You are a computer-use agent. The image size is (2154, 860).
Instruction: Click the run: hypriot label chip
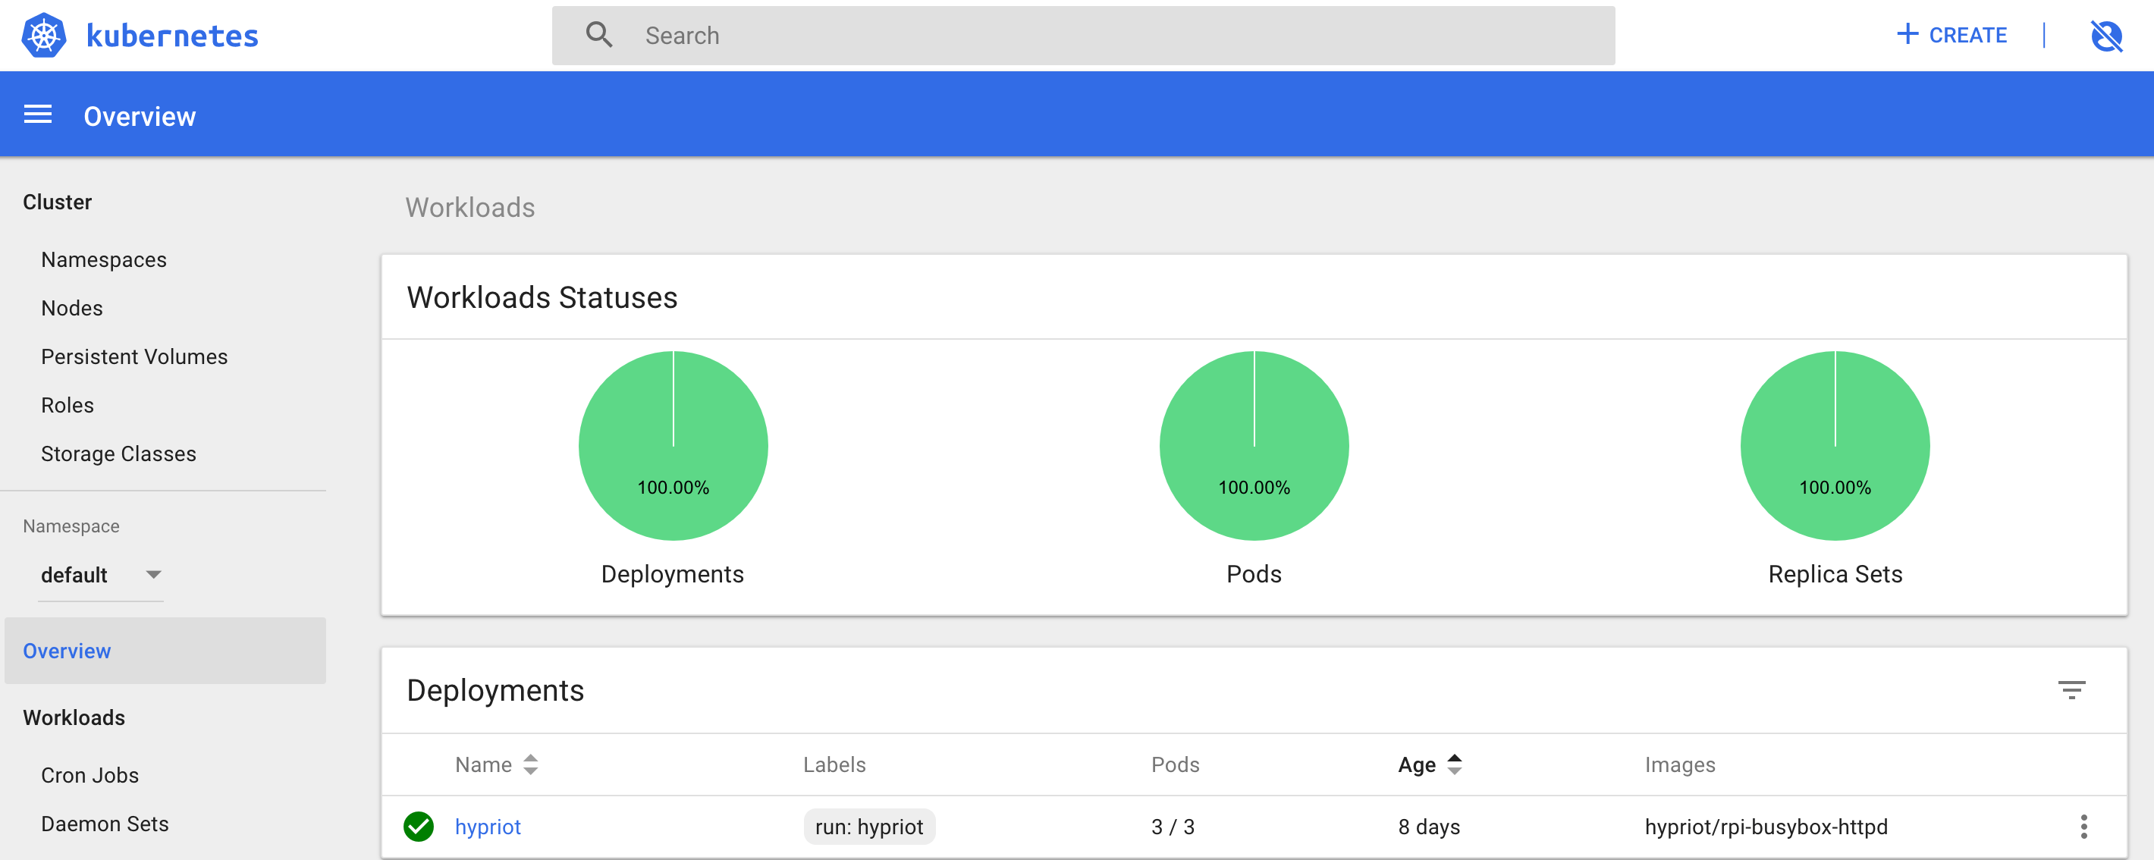[868, 826]
